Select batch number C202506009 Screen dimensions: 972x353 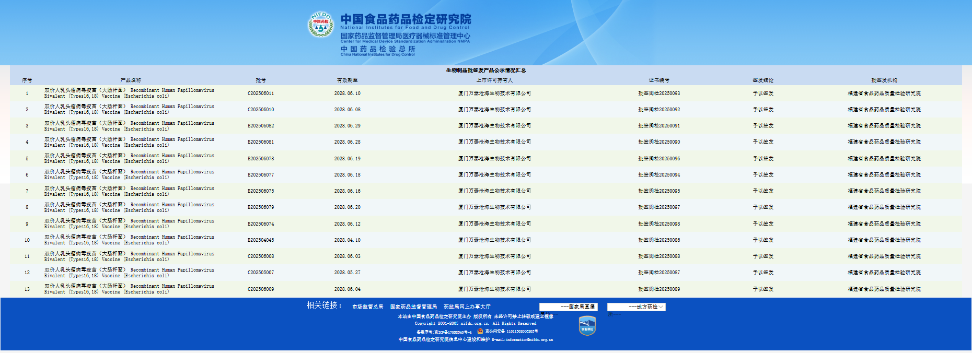(x=261, y=289)
